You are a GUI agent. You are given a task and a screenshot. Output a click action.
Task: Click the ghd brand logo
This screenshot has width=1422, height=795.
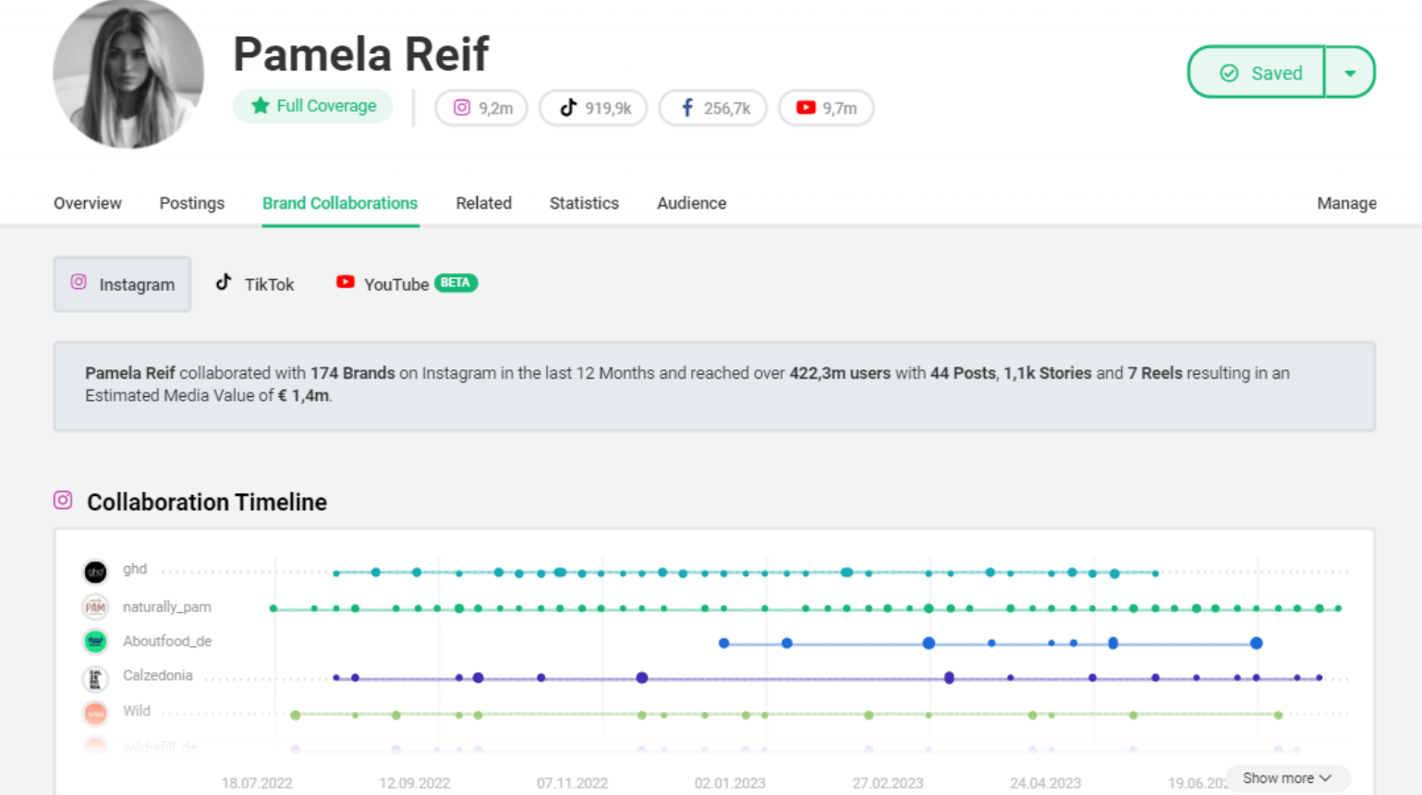pos(95,572)
